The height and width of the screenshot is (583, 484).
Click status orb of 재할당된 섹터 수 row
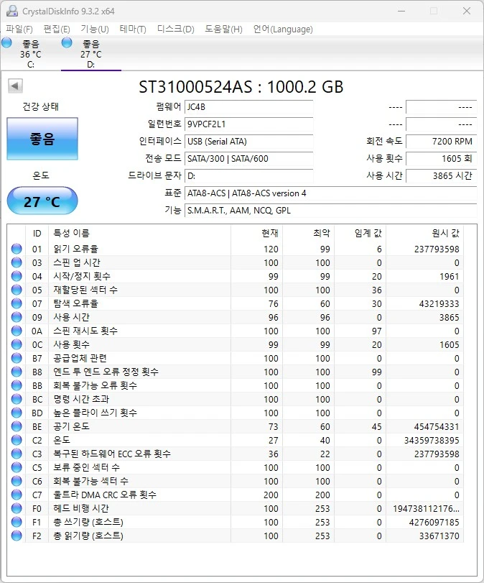(x=17, y=290)
